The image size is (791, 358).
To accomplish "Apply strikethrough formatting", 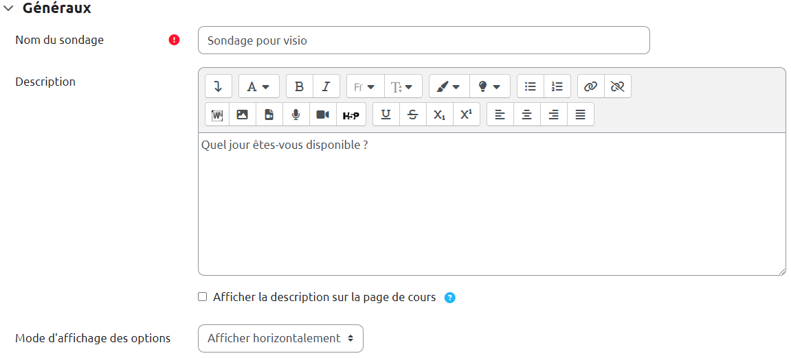I will [412, 115].
